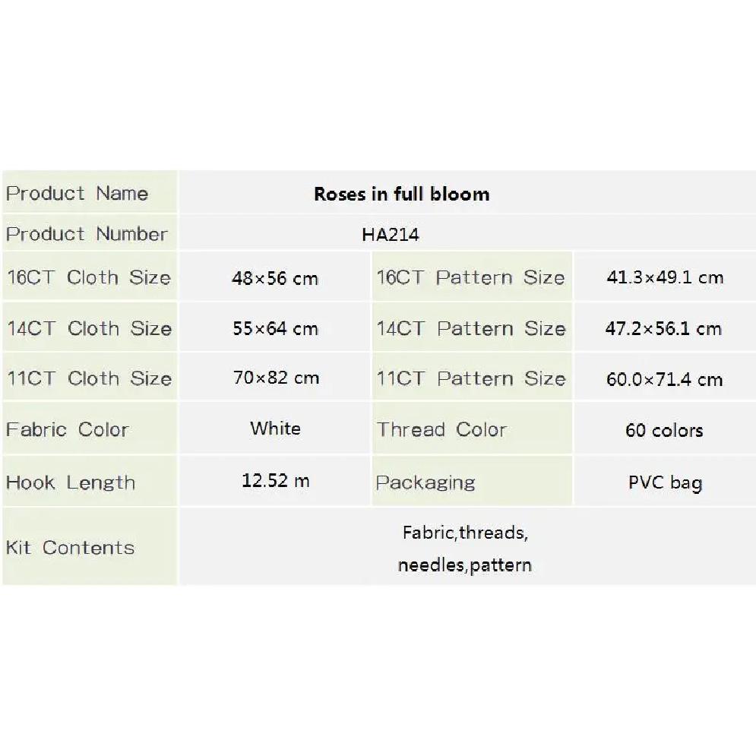
Task: Select the 48×56 cm value
Action: coord(275,278)
